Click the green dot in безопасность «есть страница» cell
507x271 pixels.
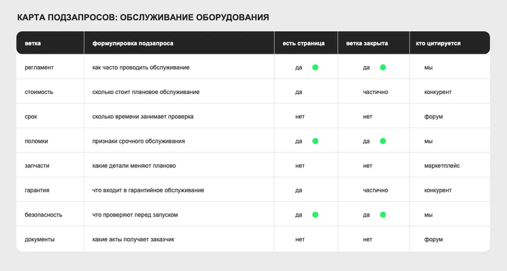(x=315, y=215)
